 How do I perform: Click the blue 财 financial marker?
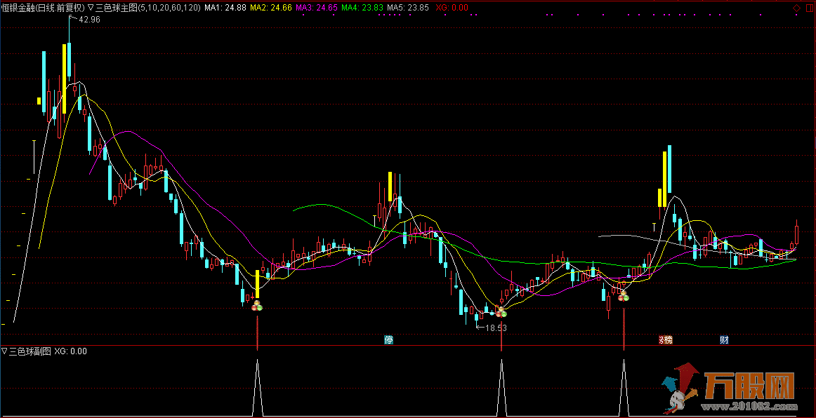pyautogui.click(x=724, y=340)
